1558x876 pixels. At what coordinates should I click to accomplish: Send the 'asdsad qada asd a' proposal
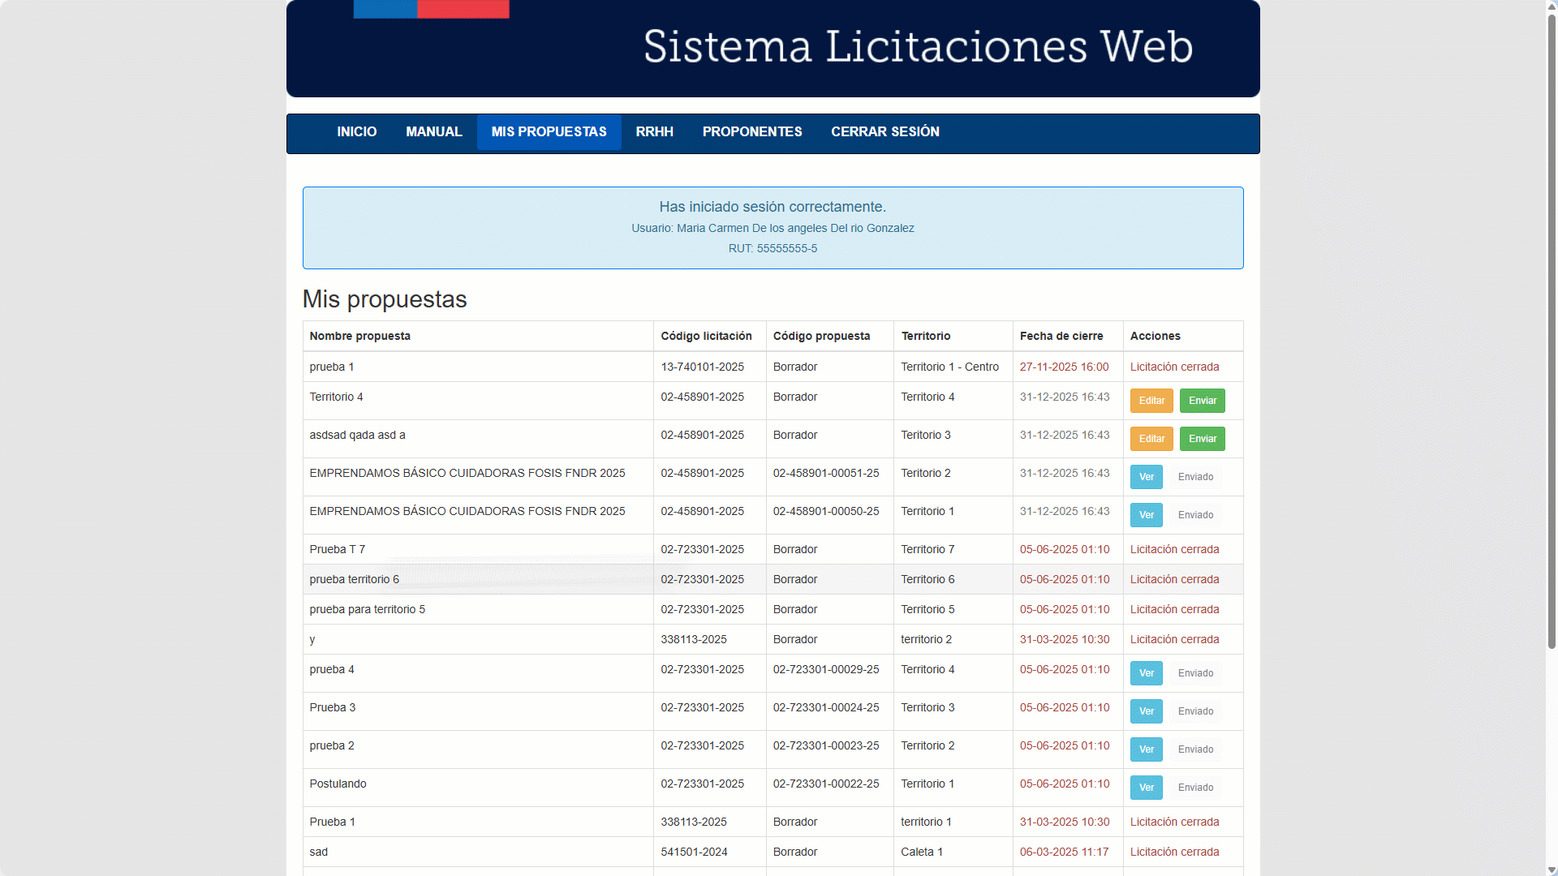coord(1202,439)
